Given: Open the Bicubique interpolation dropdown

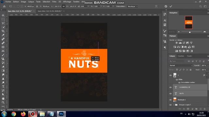Looking at the screenshot, I should tap(132, 6).
